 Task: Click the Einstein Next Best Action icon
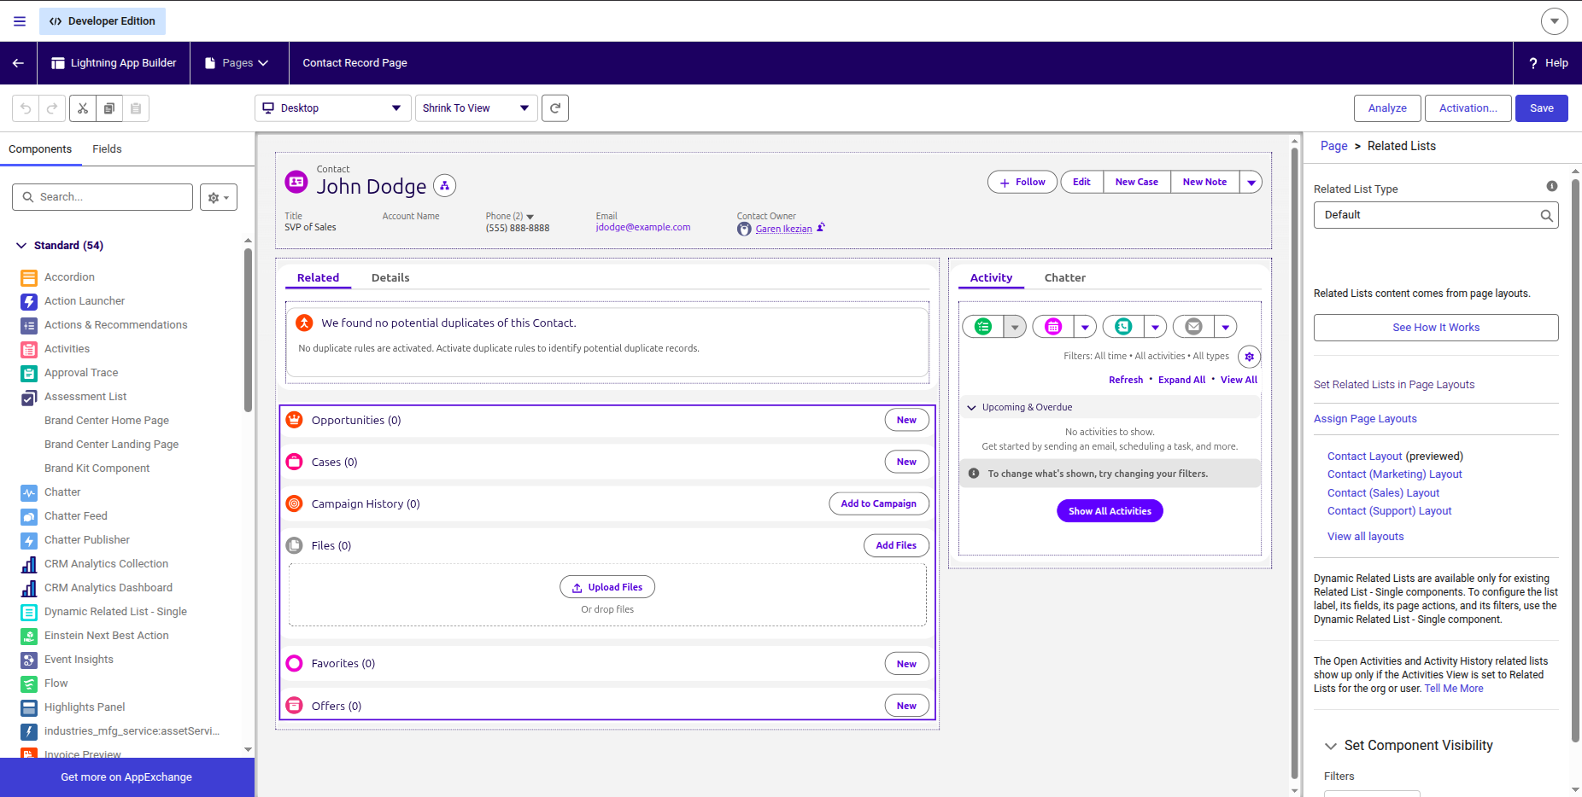[29, 636]
